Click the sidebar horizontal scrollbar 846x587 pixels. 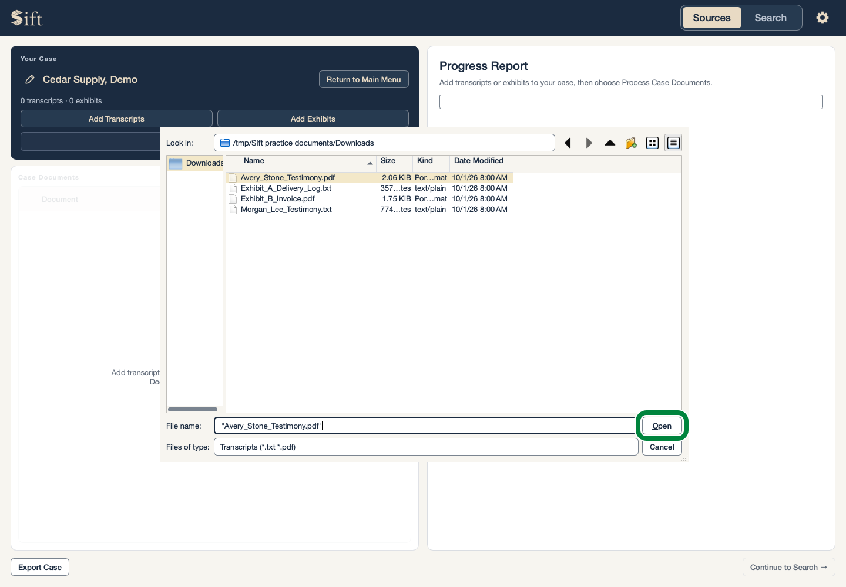(x=193, y=409)
